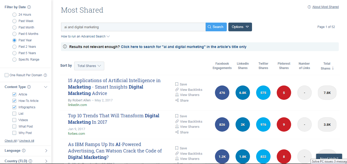Open the Options dropdown menu
Viewport: 347px width, 164px height.
pyautogui.click(x=240, y=27)
